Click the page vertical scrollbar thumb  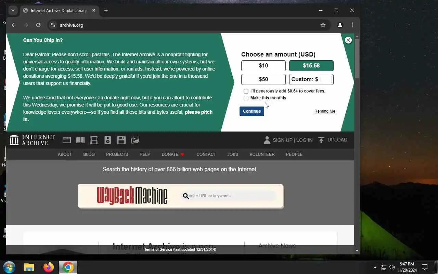pos(357,58)
